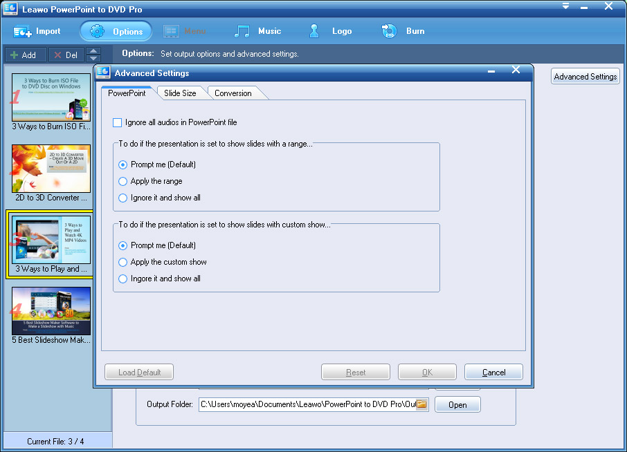Enable Ignore all audios in PowerPoint file
The width and height of the screenshot is (627, 452).
tap(118, 122)
